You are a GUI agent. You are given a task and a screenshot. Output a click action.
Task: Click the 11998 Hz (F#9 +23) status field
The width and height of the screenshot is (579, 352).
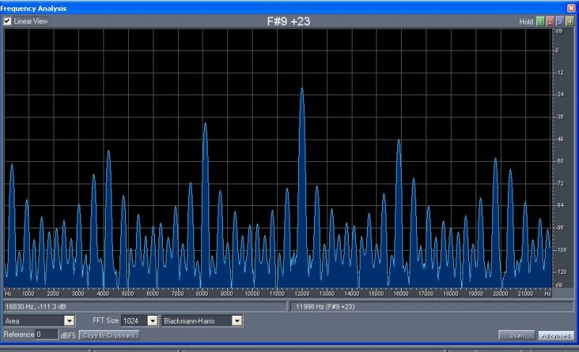[x=432, y=306]
